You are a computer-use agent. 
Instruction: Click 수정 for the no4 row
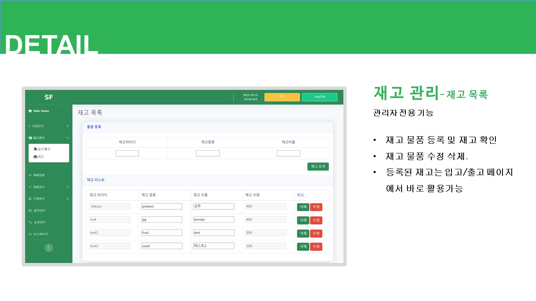click(x=316, y=220)
